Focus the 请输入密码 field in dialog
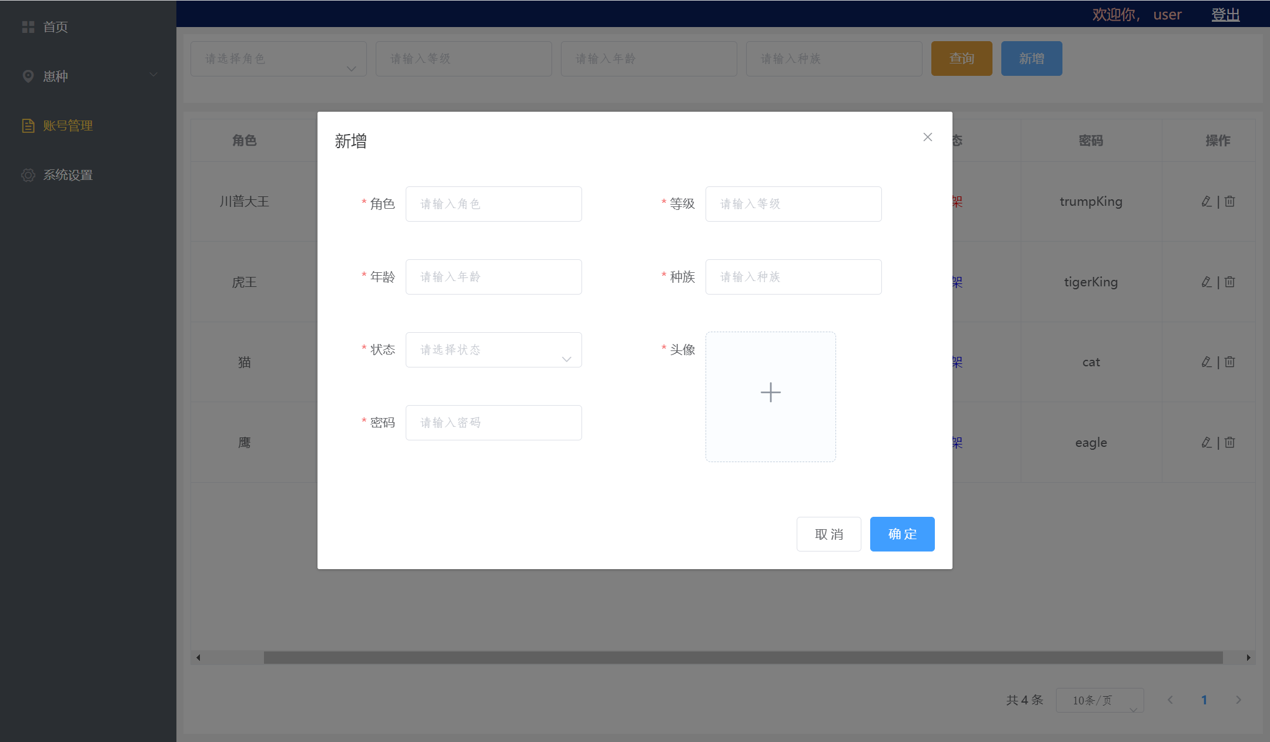Image resolution: width=1270 pixels, height=742 pixels. pos(494,423)
